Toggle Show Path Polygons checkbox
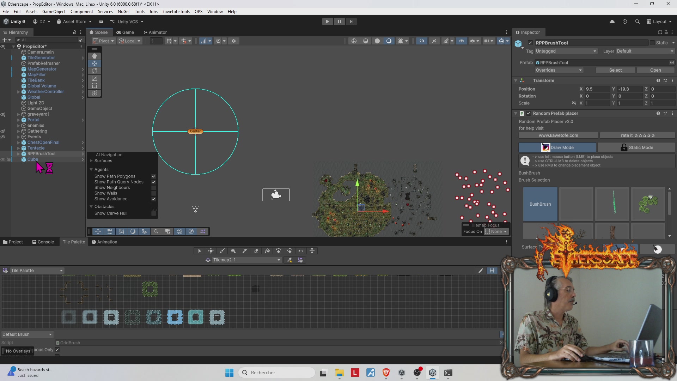Viewport: 677px width, 381px height. point(154,176)
